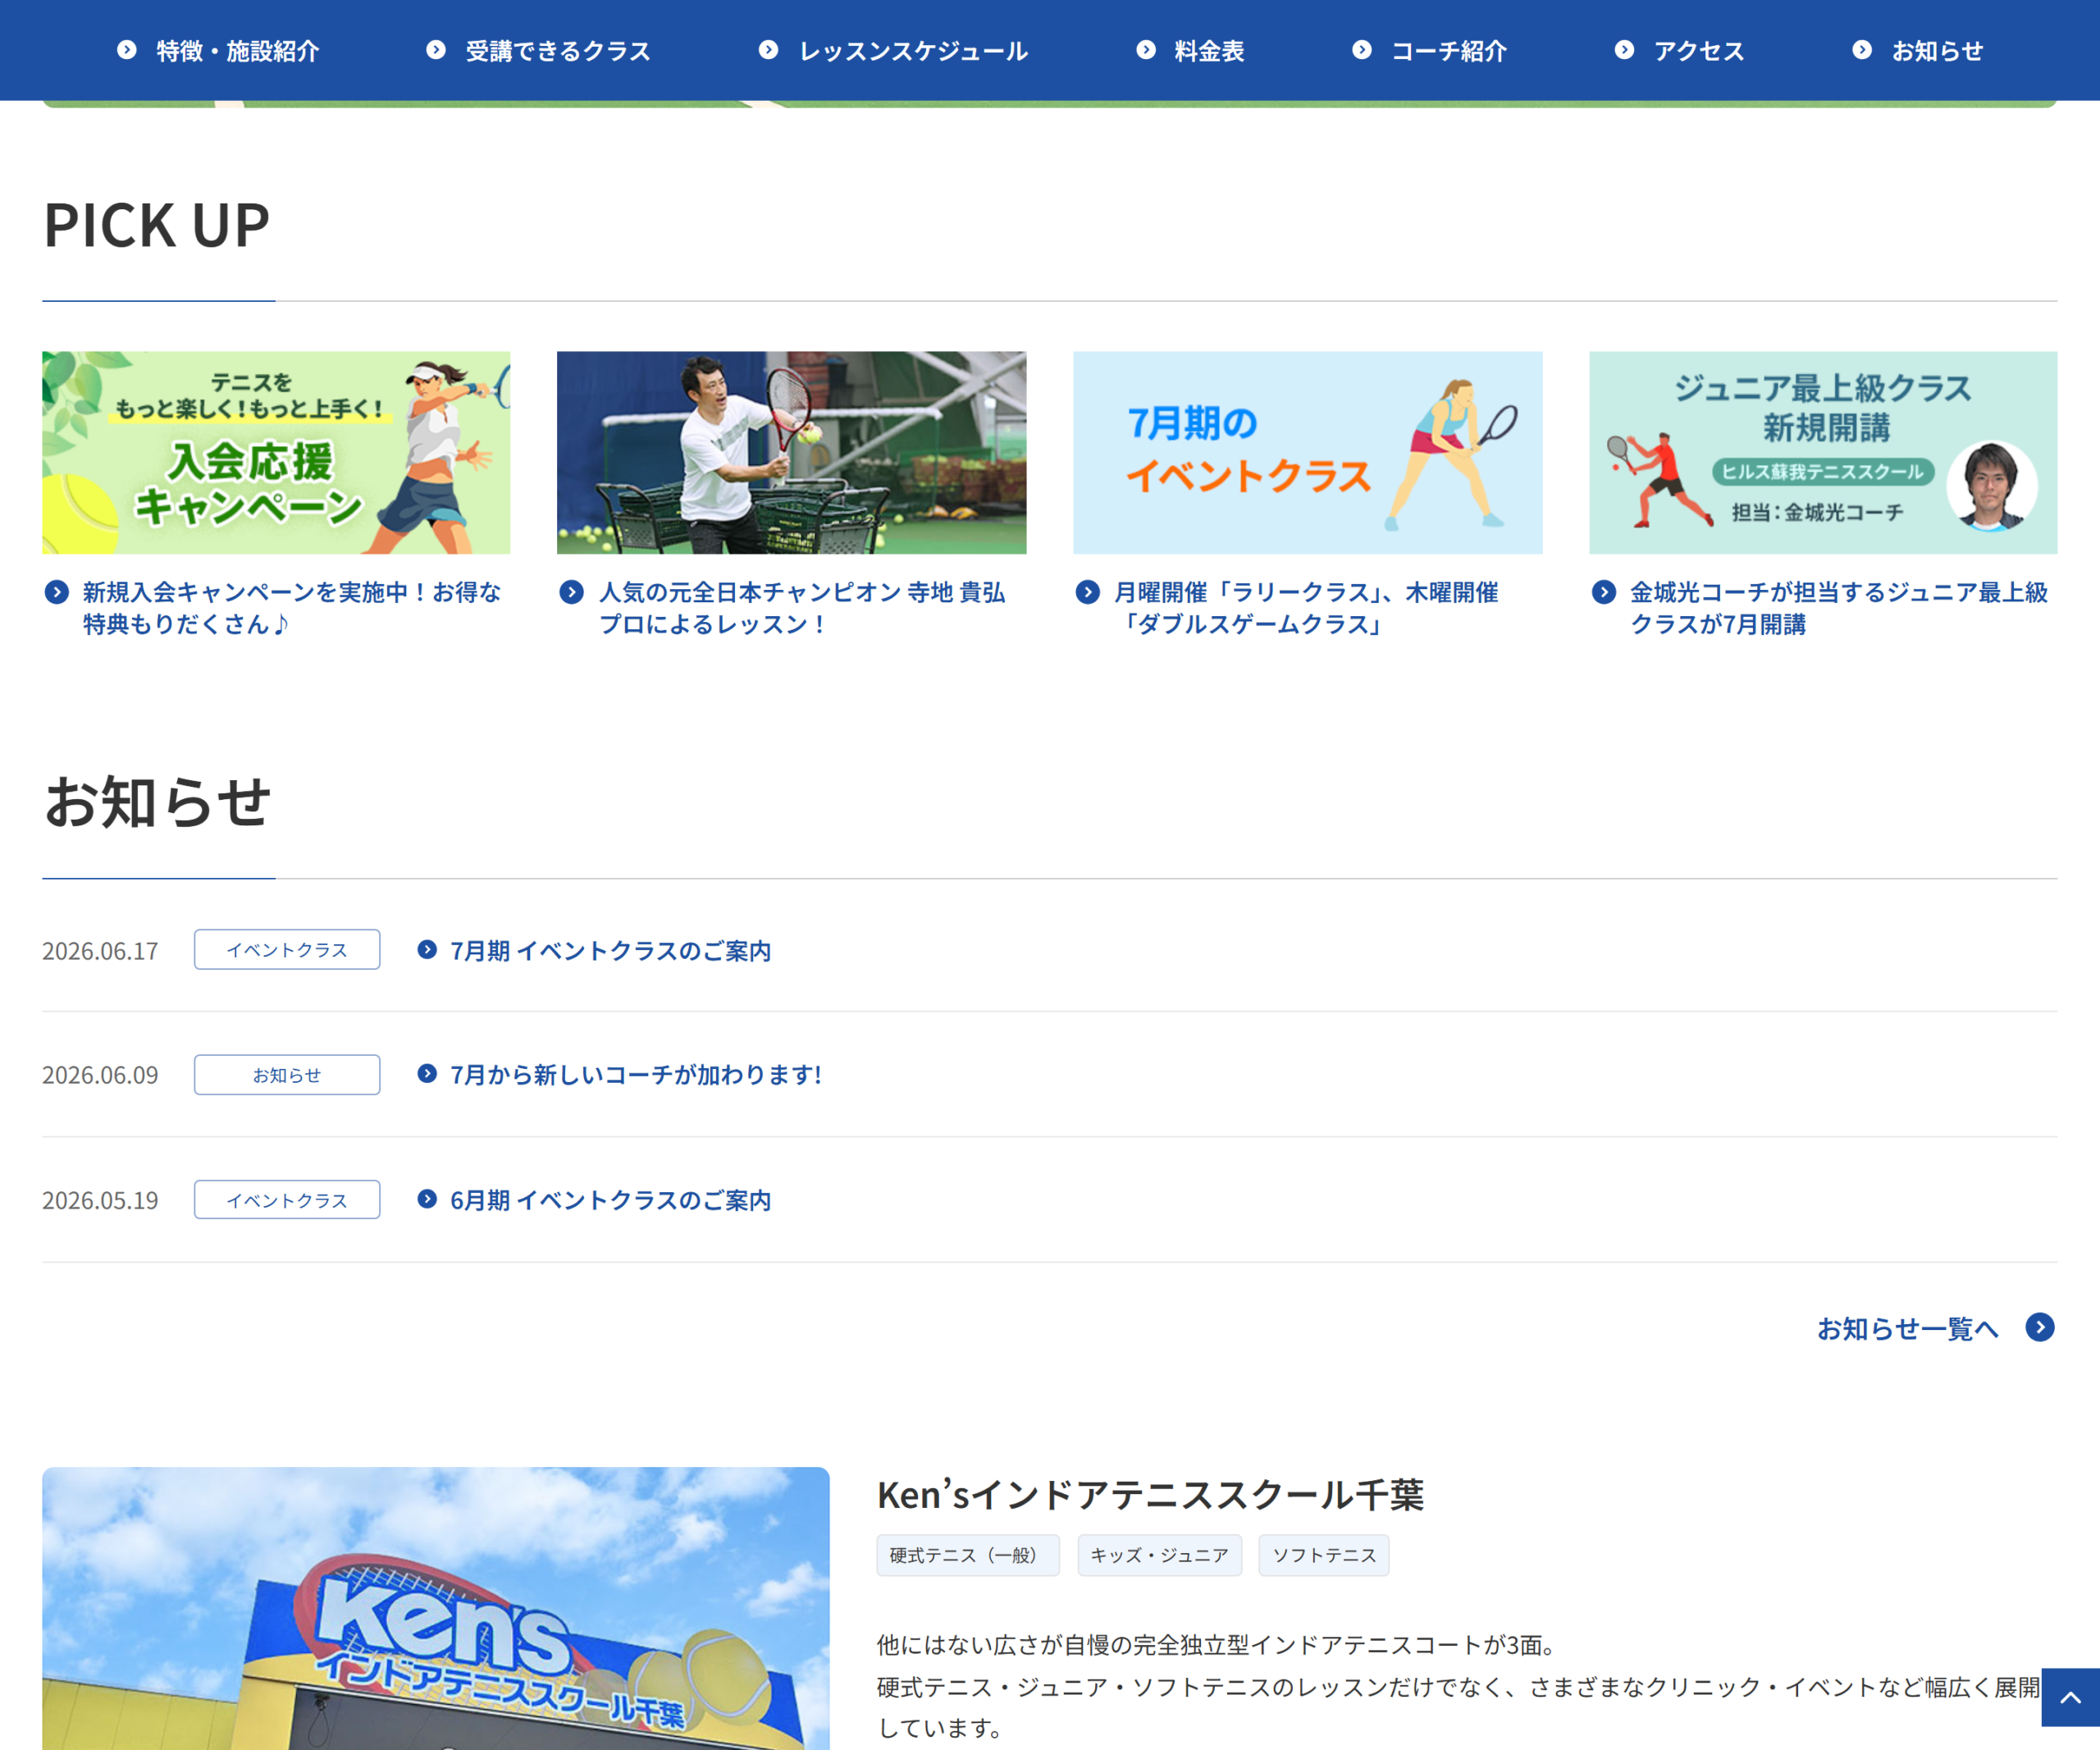Click the Ken'sインドアテニススクール千葉 heading

[x=1150, y=1495]
